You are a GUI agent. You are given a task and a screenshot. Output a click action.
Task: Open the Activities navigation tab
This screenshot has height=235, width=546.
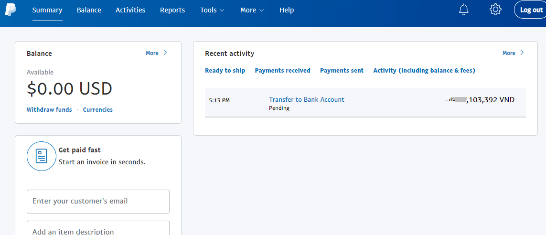(130, 10)
